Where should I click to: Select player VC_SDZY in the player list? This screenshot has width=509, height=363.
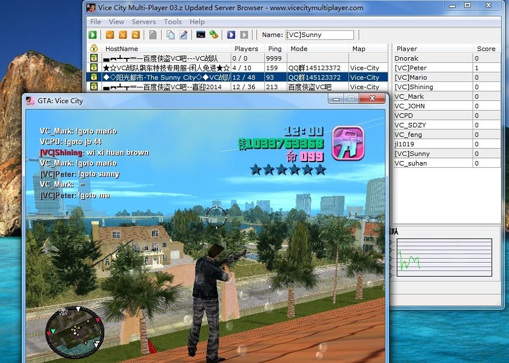point(447,125)
